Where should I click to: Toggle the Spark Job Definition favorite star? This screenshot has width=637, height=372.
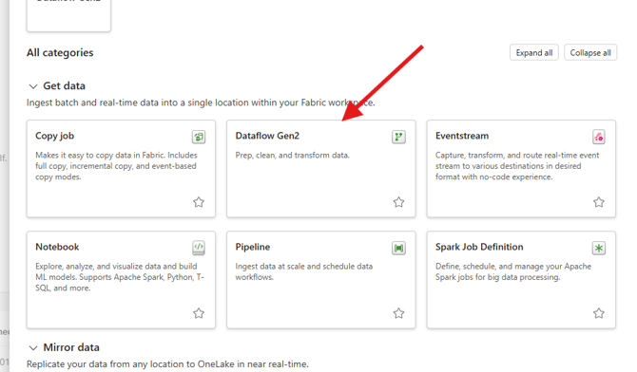pyautogui.click(x=599, y=313)
